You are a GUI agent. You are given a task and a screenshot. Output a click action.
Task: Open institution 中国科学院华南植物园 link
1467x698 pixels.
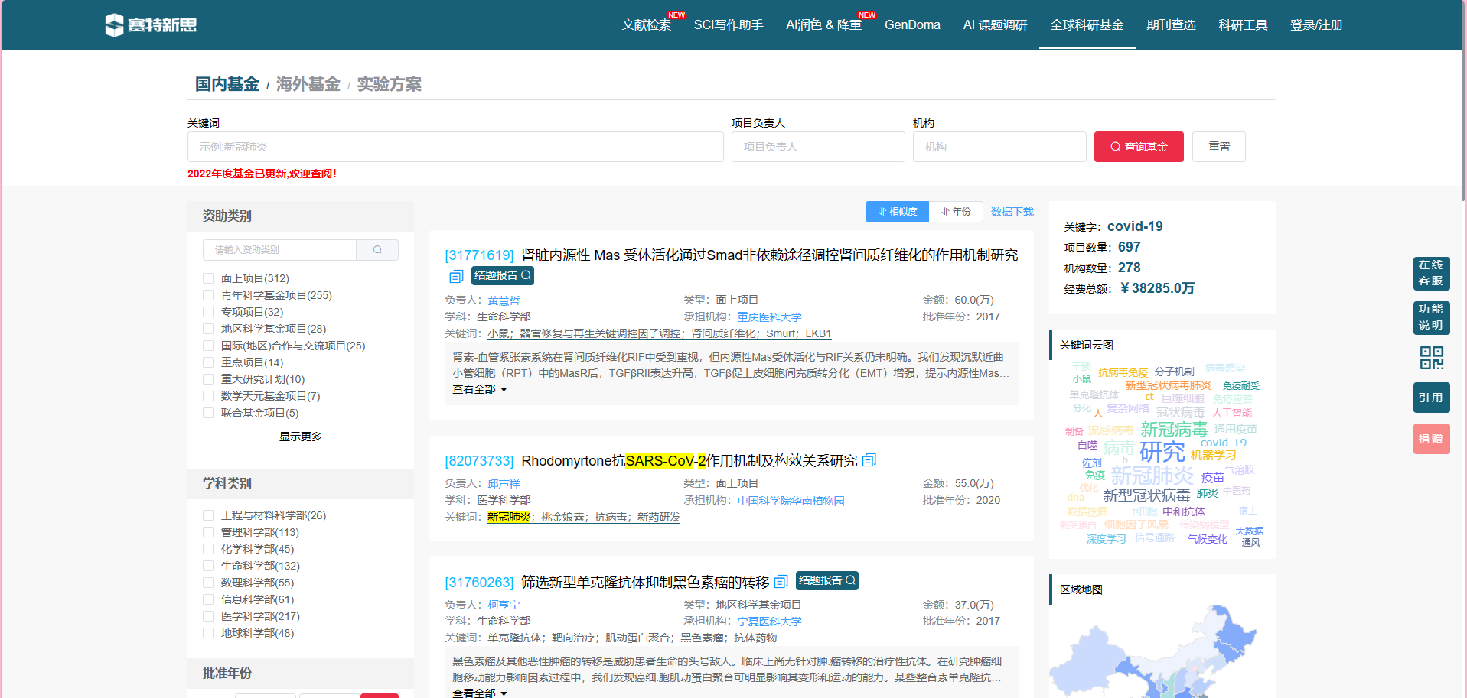[x=791, y=501]
